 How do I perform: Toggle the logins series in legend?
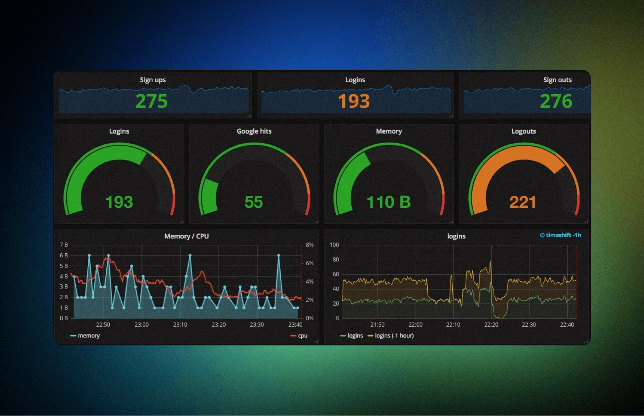pos(351,336)
